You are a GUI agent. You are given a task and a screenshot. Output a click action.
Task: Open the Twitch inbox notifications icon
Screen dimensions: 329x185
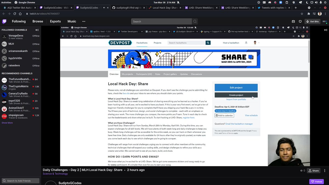click(x=293, y=21)
